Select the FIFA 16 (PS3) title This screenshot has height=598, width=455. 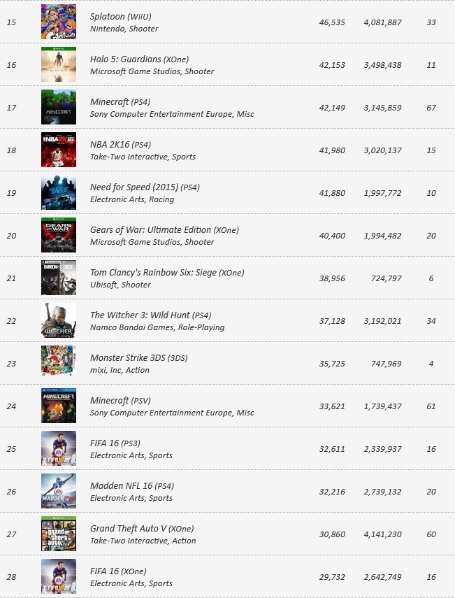(115, 443)
